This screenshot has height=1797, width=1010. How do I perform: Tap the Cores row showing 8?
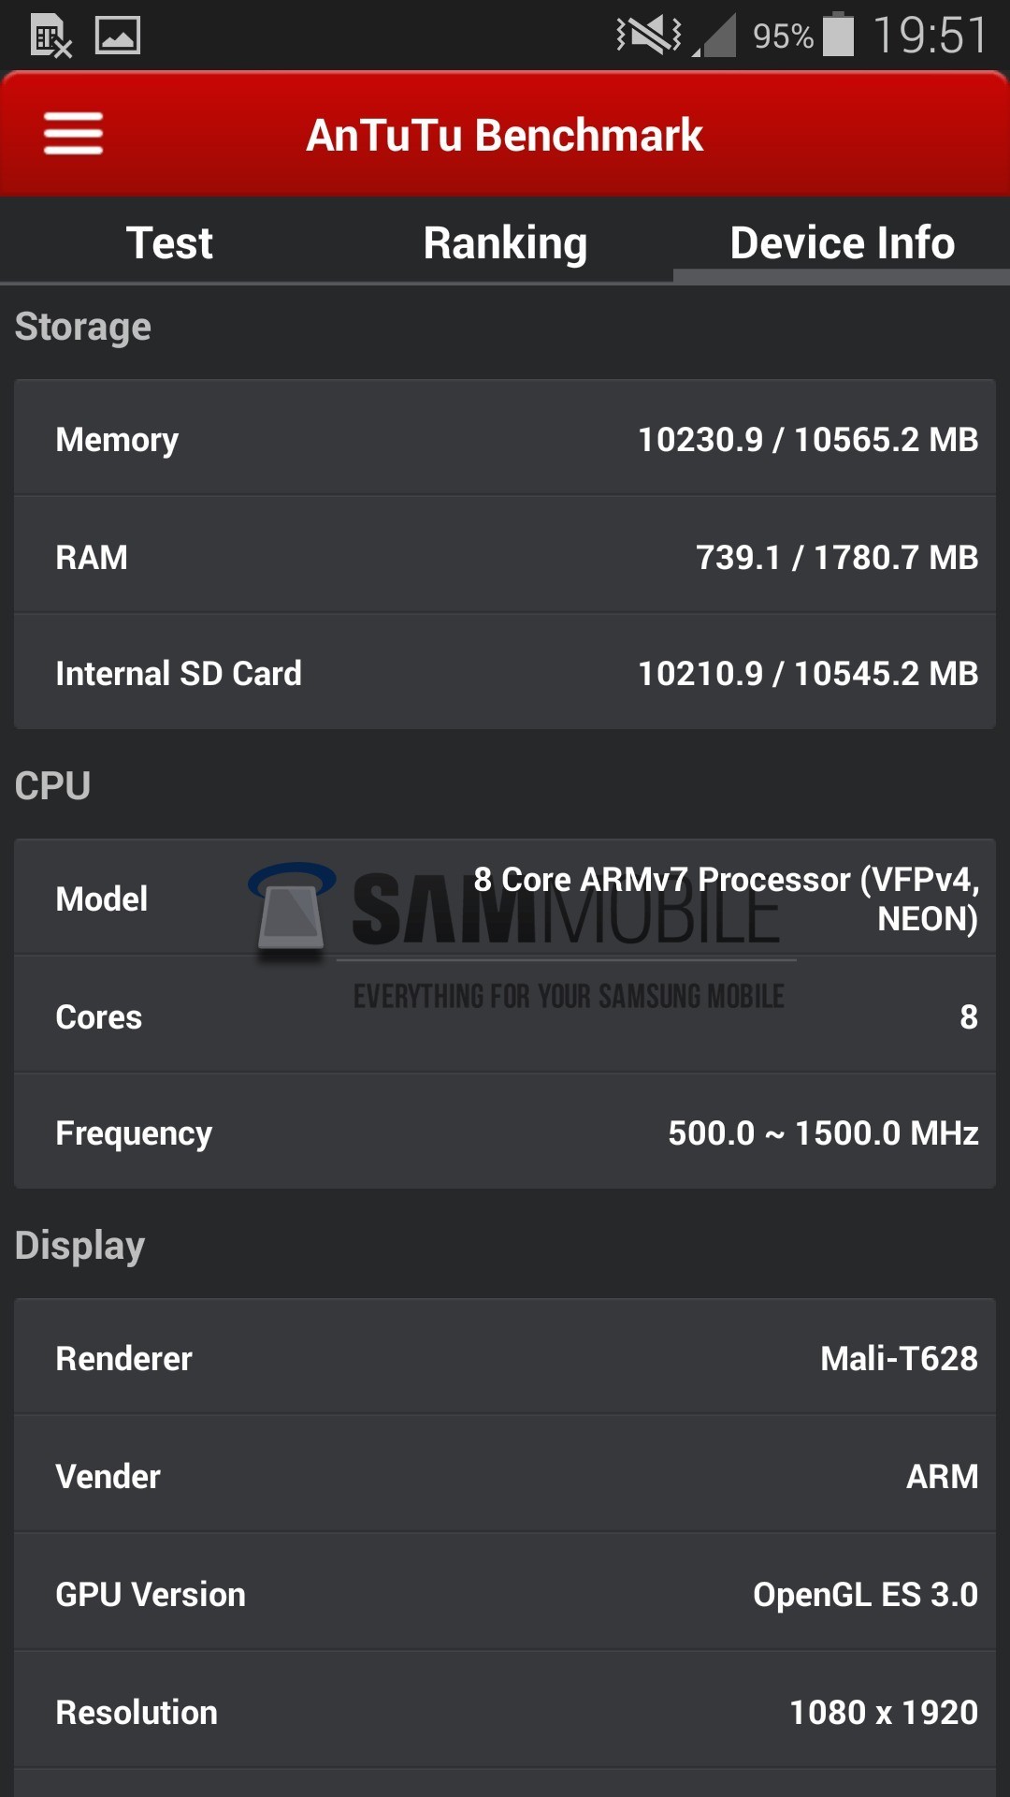505,1015
